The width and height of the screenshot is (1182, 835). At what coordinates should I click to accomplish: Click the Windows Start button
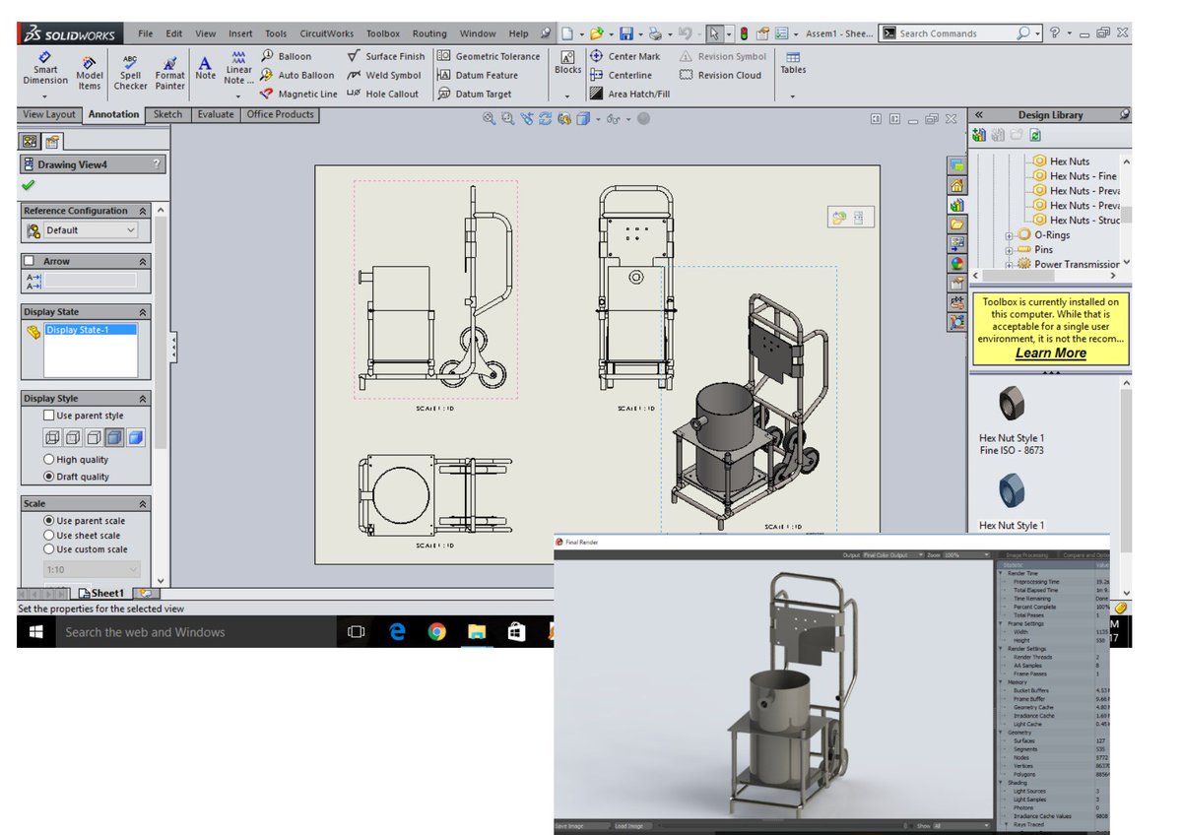pos(35,632)
